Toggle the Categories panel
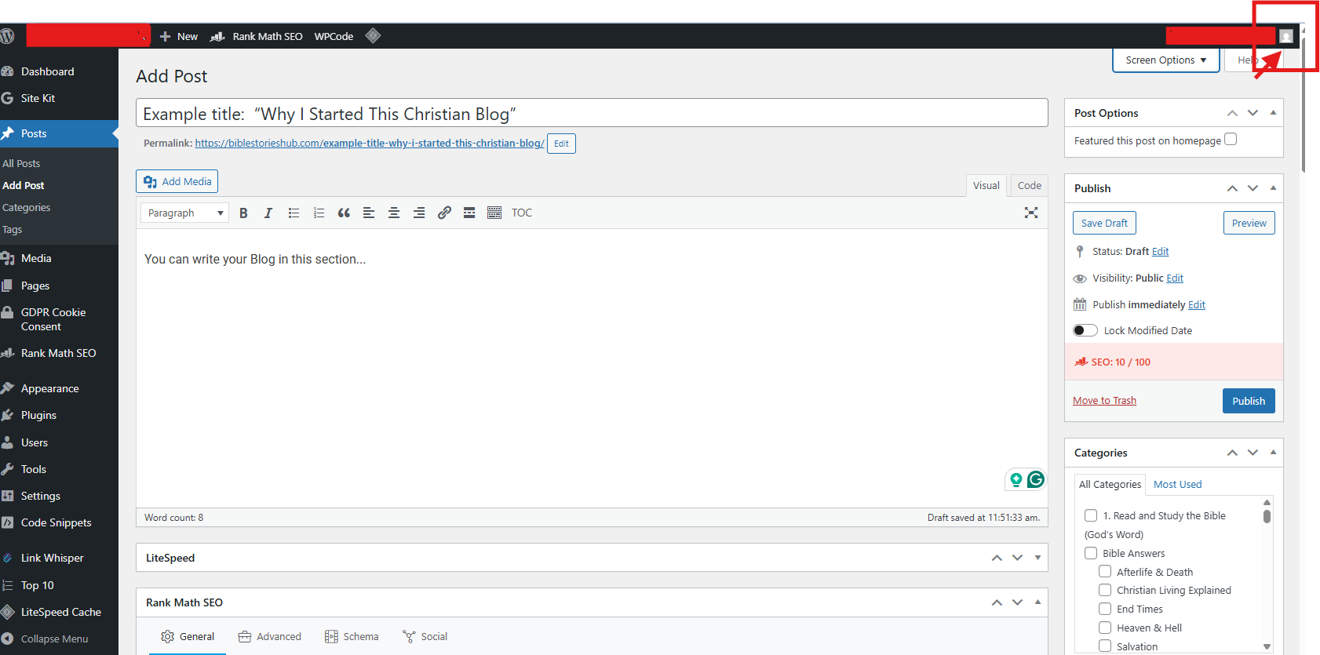Viewport: 1320px width, 655px height. click(1273, 453)
